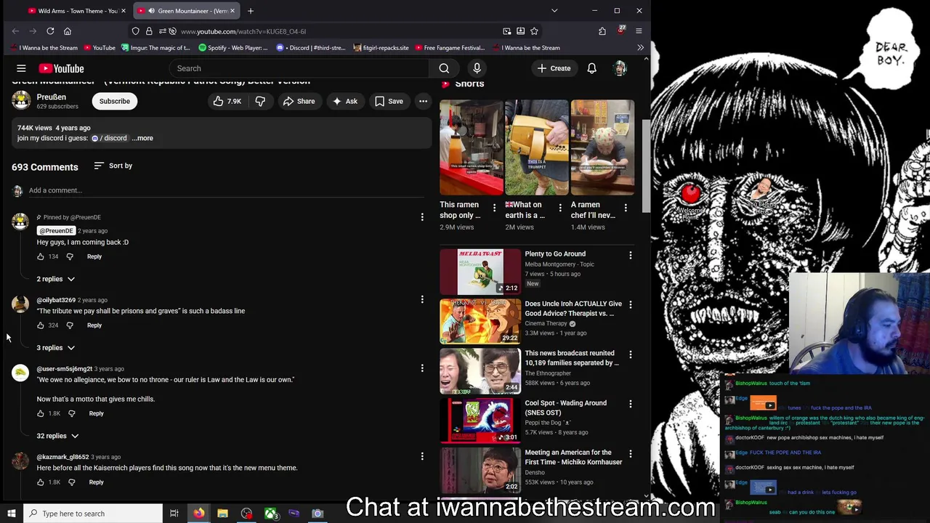Open the Ask AI button
Viewport: 930px width, 523px height.
(344, 102)
